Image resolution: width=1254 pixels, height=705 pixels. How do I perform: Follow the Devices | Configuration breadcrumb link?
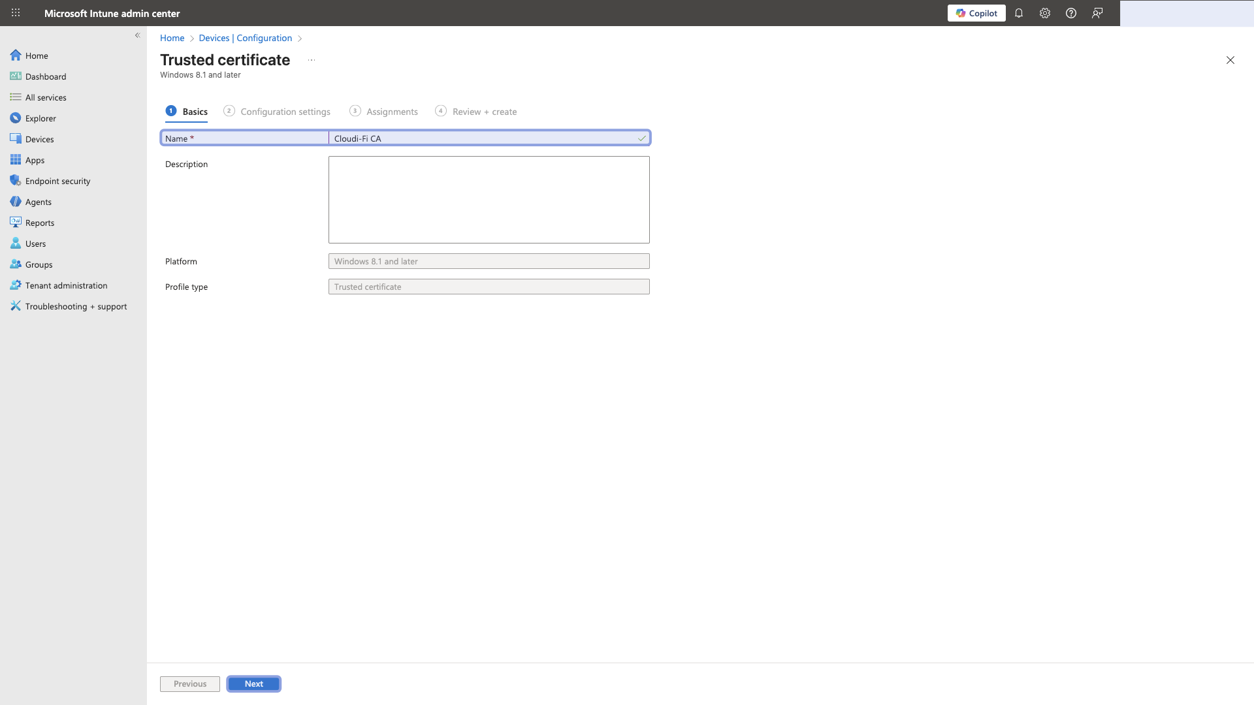coord(246,38)
